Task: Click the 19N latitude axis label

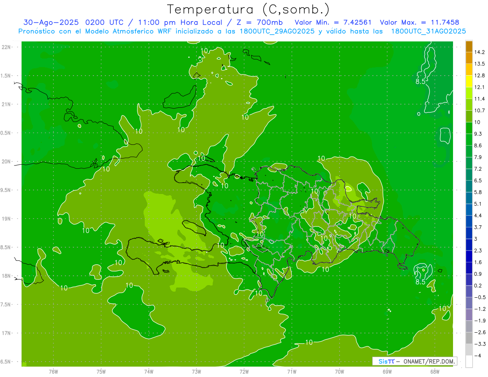Action: [x=6, y=219]
